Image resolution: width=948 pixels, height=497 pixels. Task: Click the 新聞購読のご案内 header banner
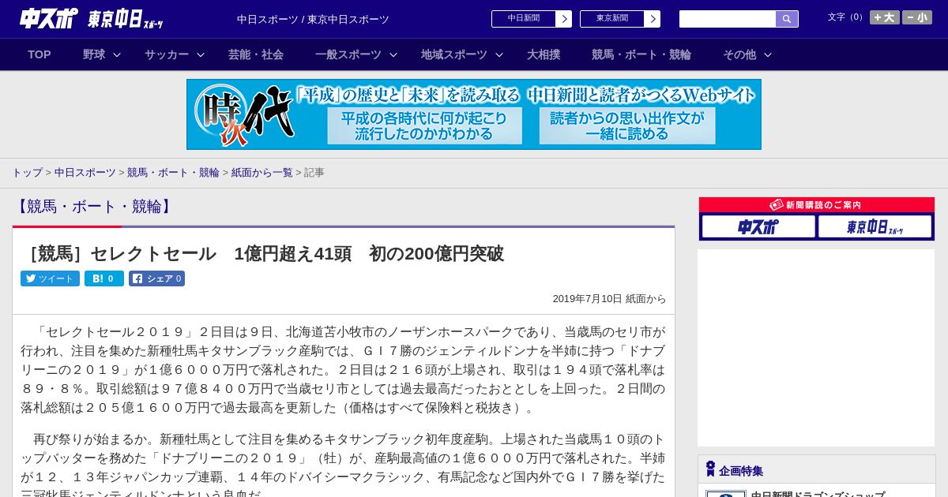(x=817, y=205)
